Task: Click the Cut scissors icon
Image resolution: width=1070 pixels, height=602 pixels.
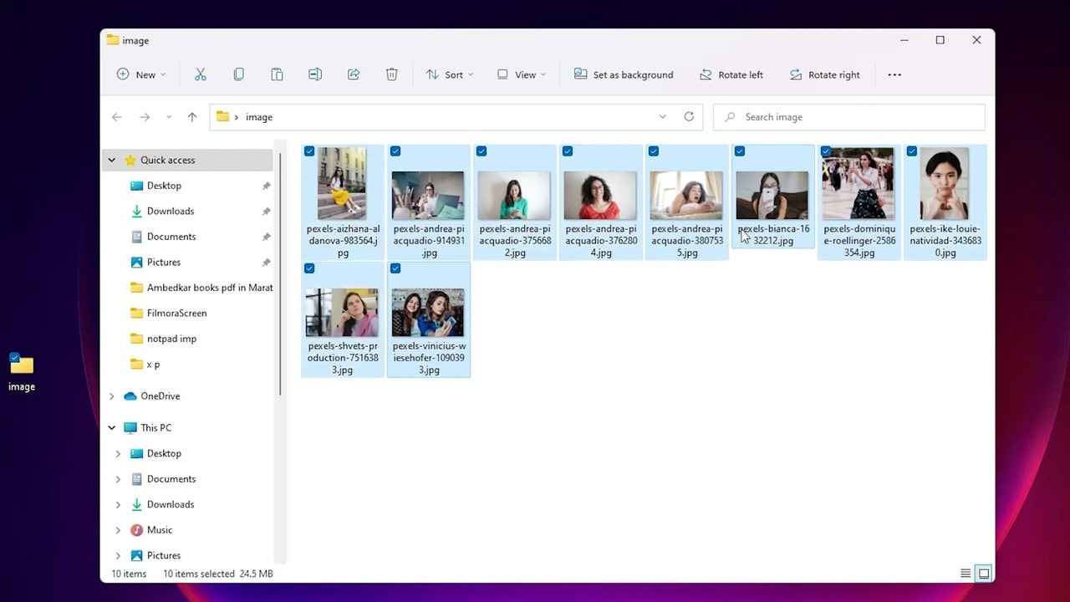Action: (201, 74)
